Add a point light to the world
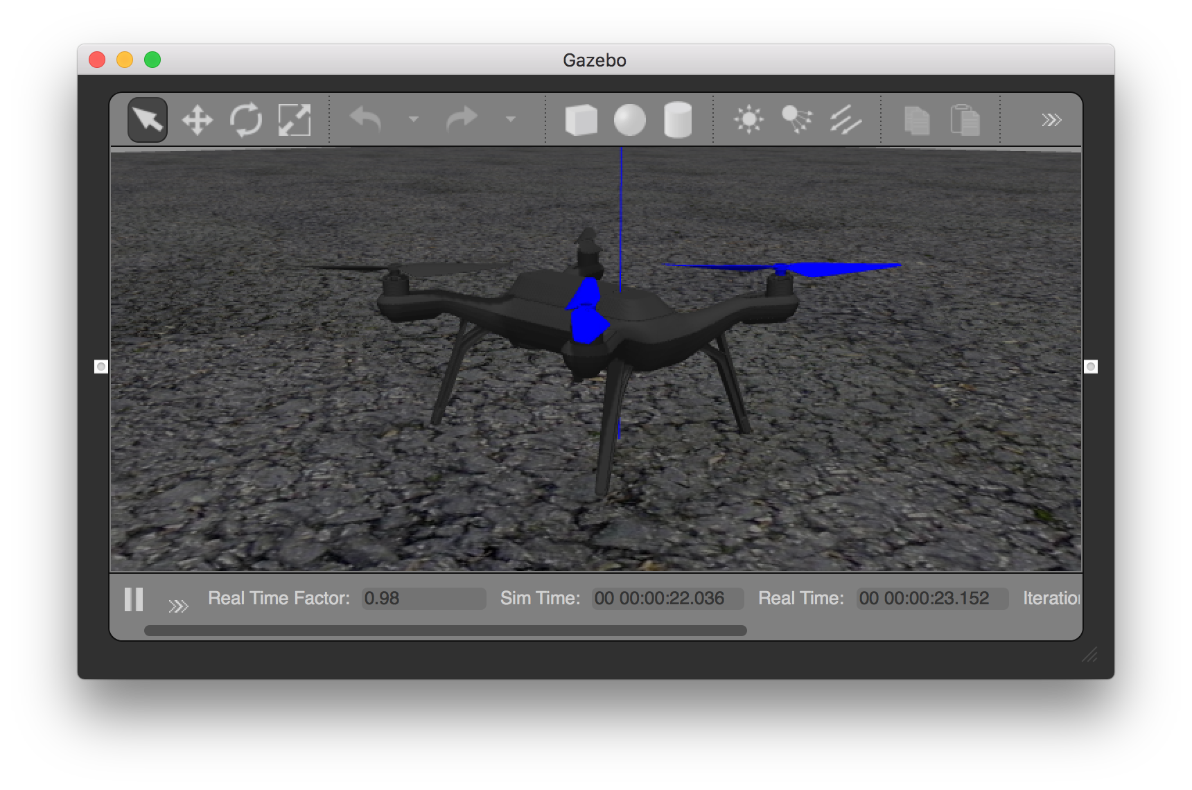Viewport: 1192px width, 790px height. (748, 119)
